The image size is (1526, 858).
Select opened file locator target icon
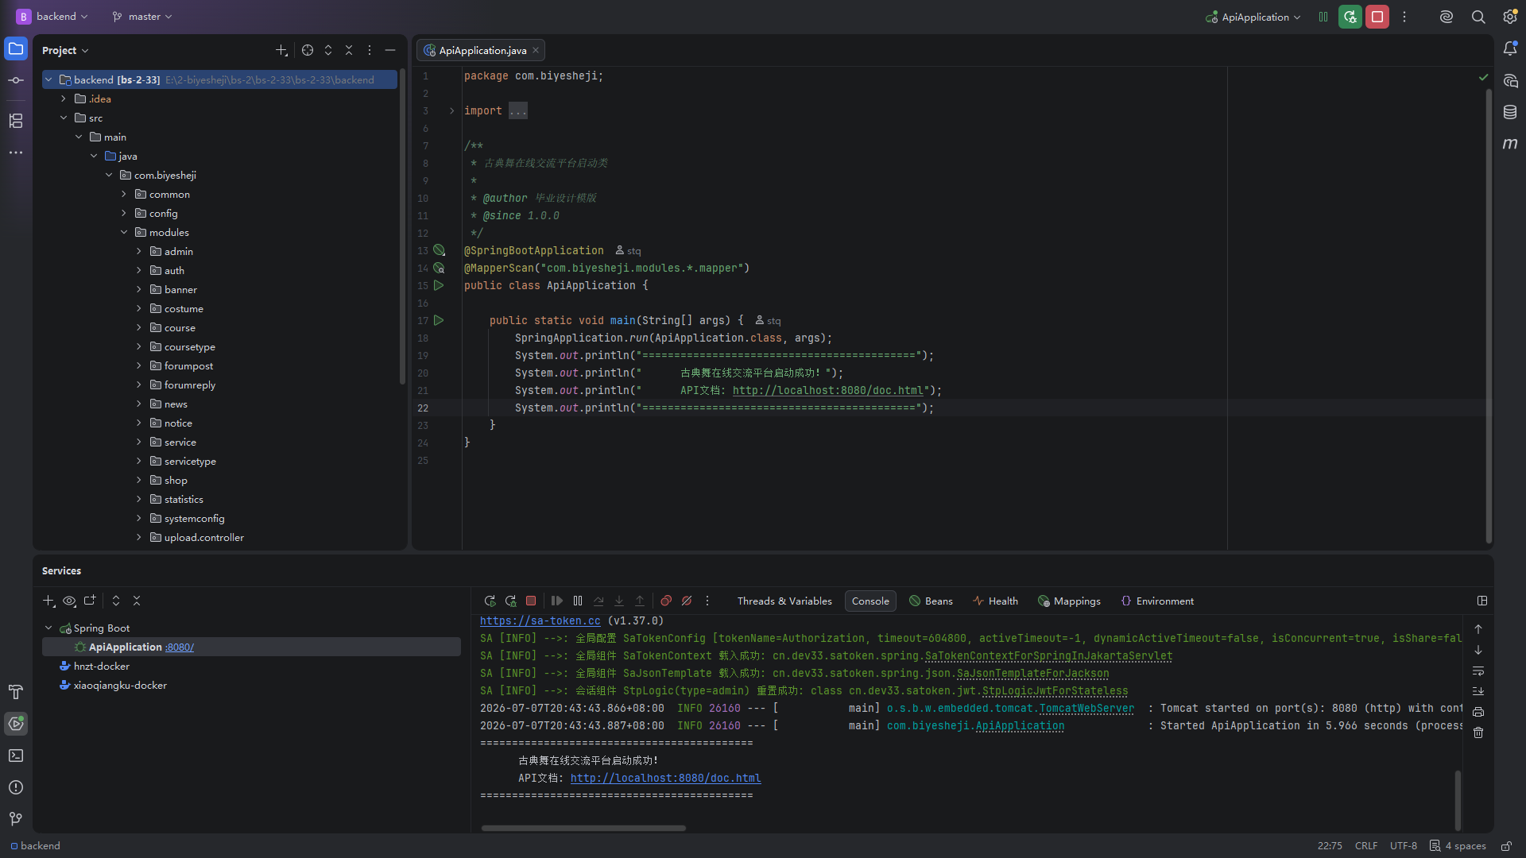pos(308,50)
